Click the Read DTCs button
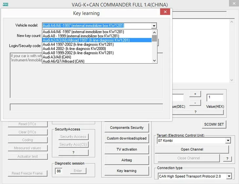Screen dimensions: 239x184 (x=28, y=124)
